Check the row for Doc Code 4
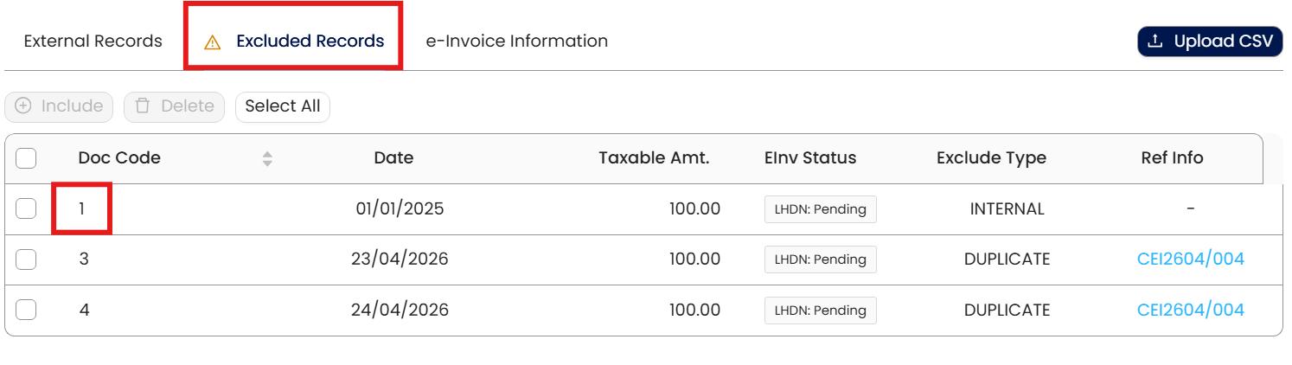The image size is (1292, 365). click(26, 311)
